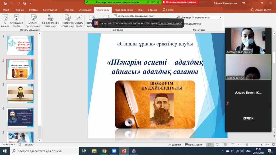Open Онлайн-презентация online presentation button

pos(33,21)
